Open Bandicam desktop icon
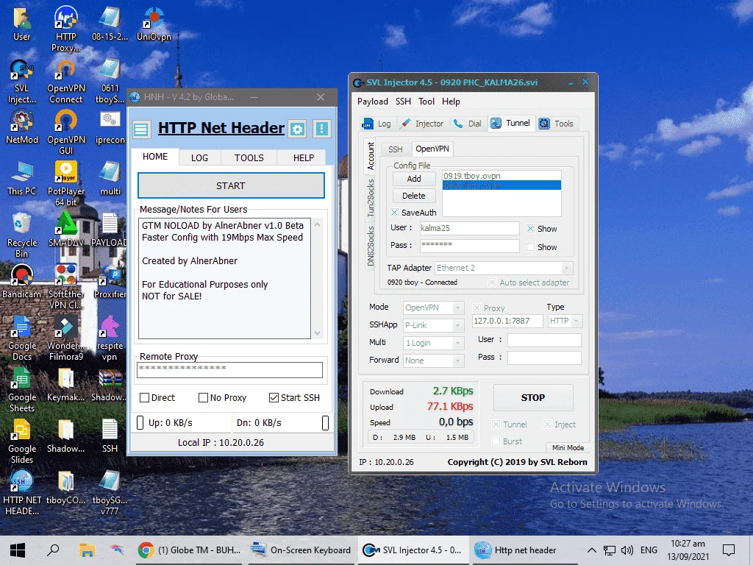The height and width of the screenshot is (565, 753). (x=21, y=282)
